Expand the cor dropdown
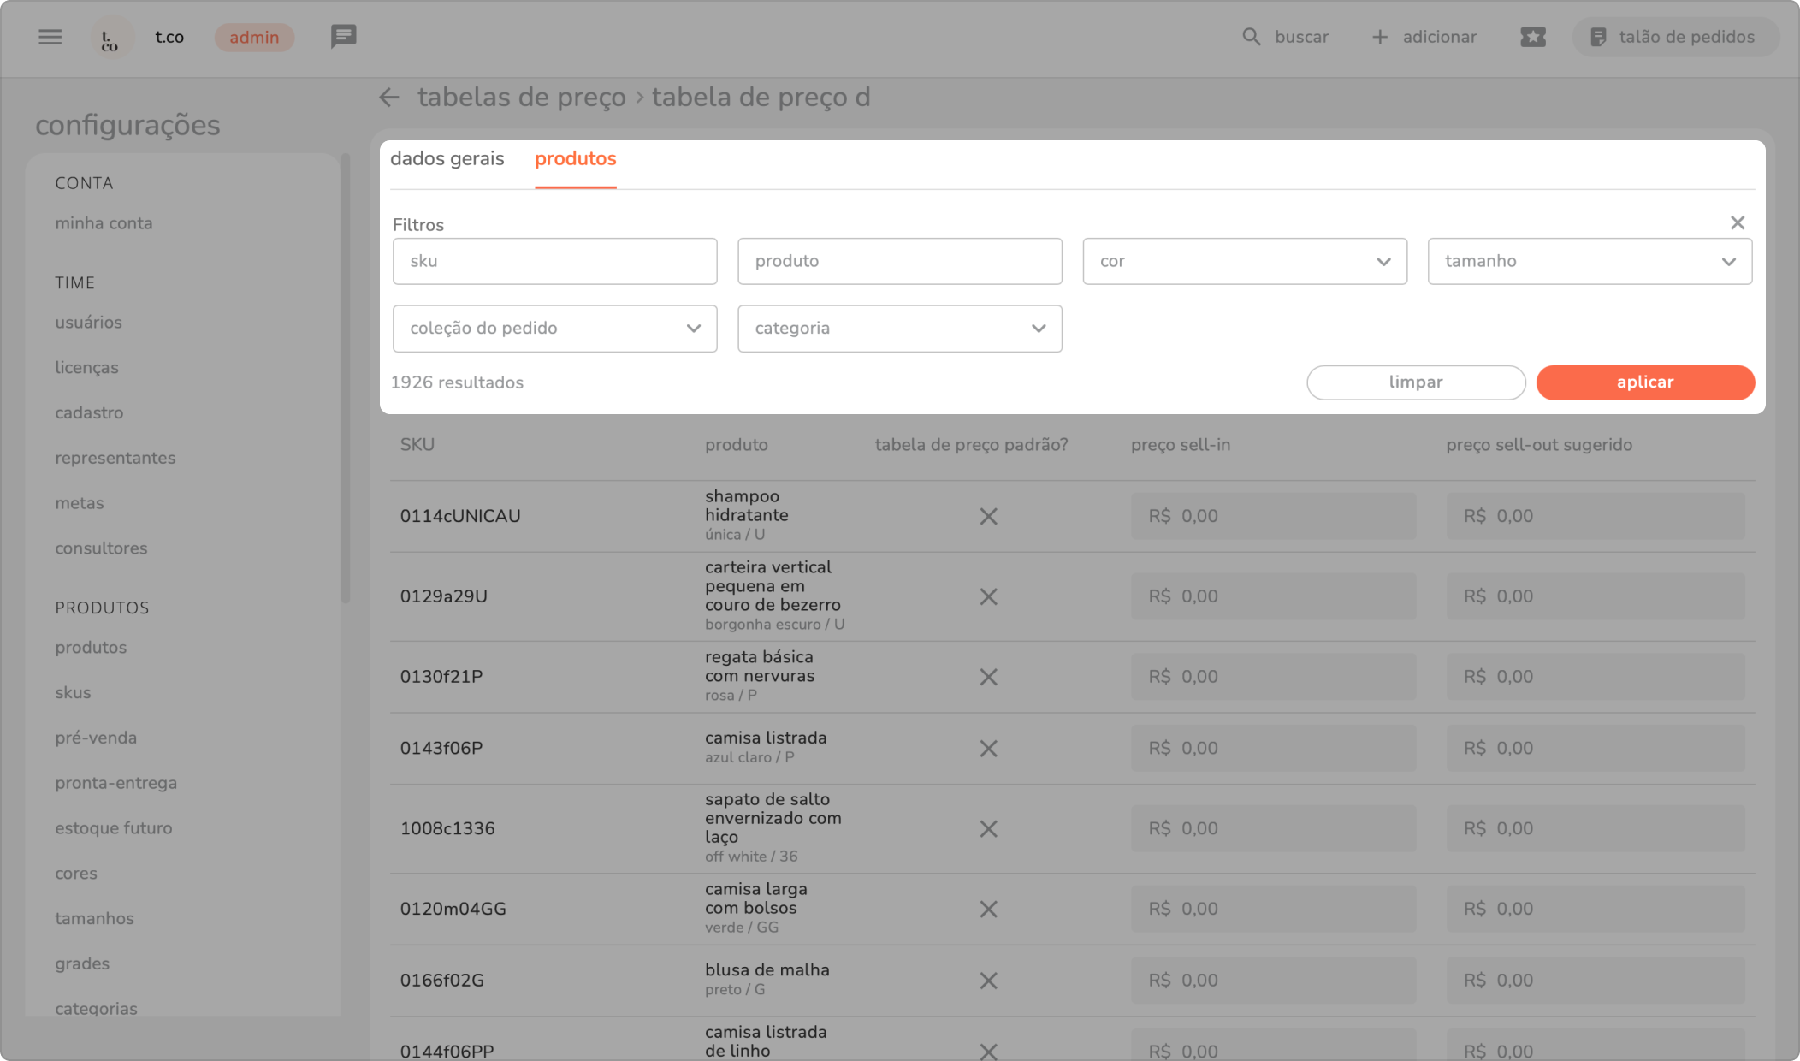 pyautogui.click(x=1244, y=261)
